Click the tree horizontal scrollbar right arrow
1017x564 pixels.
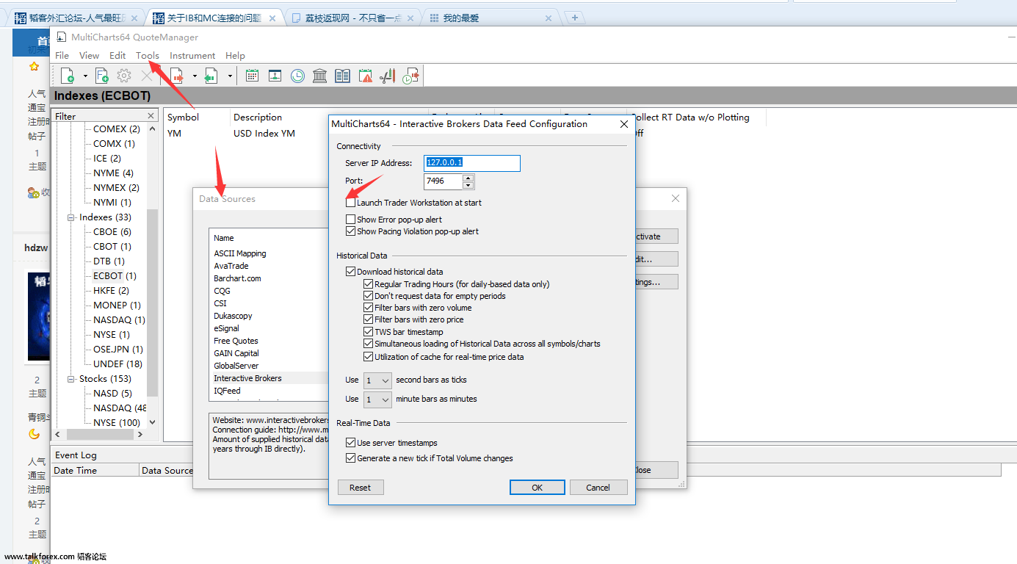(x=141, y=434)
